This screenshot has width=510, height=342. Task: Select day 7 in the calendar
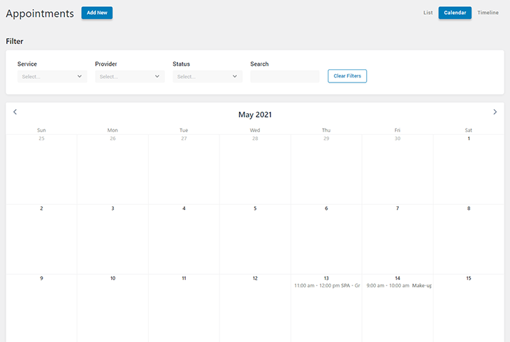398,208
